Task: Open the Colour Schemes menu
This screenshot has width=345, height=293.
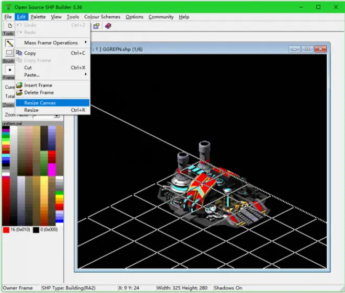Action: [102, 17]
